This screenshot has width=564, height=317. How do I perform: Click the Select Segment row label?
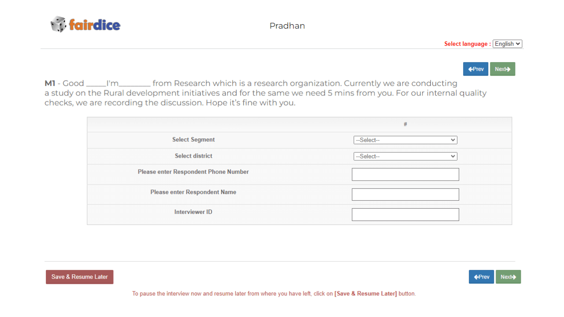[x=193, y=140]
